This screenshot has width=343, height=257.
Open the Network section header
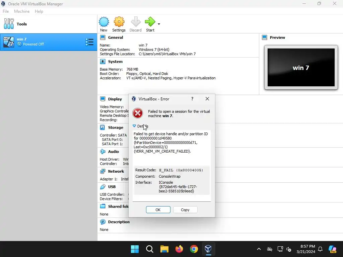click(116, 171)
